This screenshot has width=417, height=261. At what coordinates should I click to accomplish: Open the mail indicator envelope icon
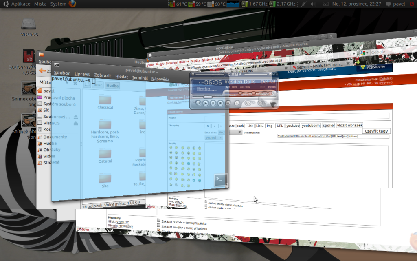pos(325,4)
